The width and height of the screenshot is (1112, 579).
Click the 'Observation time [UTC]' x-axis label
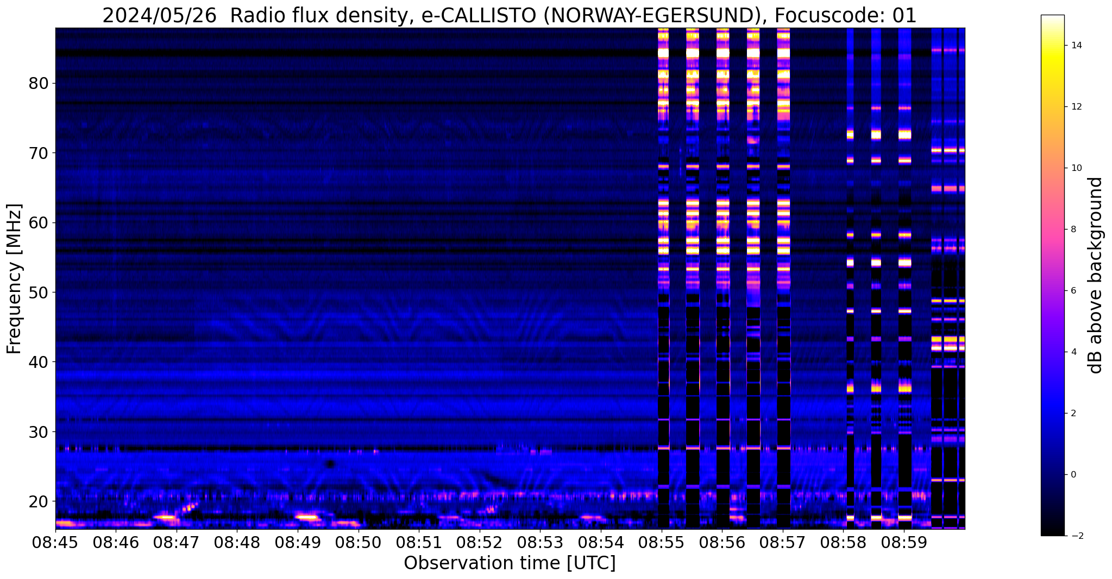pyautogui.click(x=510, y=563)
